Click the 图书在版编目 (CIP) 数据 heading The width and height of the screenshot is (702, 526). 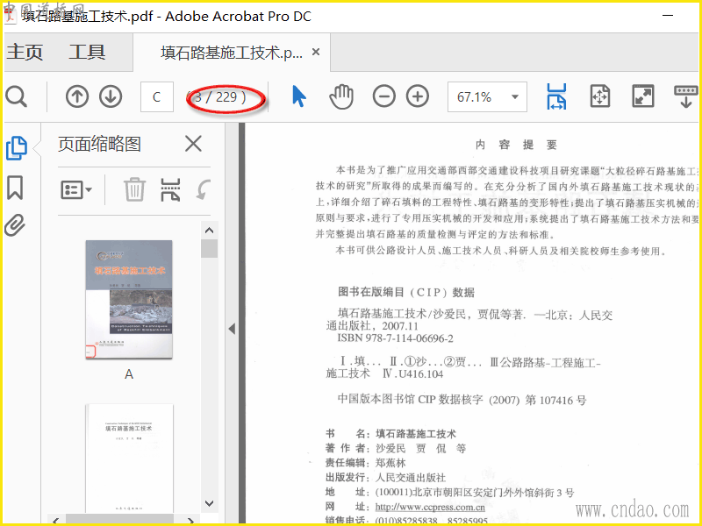click(x=406, y=293)
